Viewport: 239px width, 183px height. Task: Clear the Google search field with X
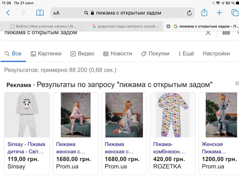tap(208, 33)
